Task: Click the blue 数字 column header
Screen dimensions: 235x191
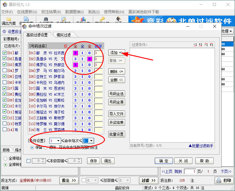Action: pos(99,46)
